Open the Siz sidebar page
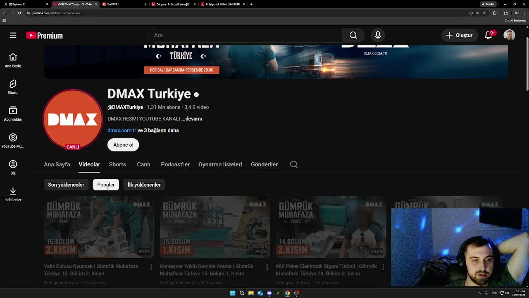 pyautogui.click(x=13, y=168)
